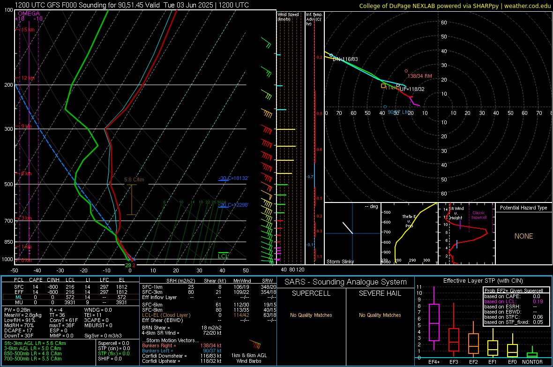Select the highlighted ML parcel row
Screen dimensions: 553x367
(70, 297)
